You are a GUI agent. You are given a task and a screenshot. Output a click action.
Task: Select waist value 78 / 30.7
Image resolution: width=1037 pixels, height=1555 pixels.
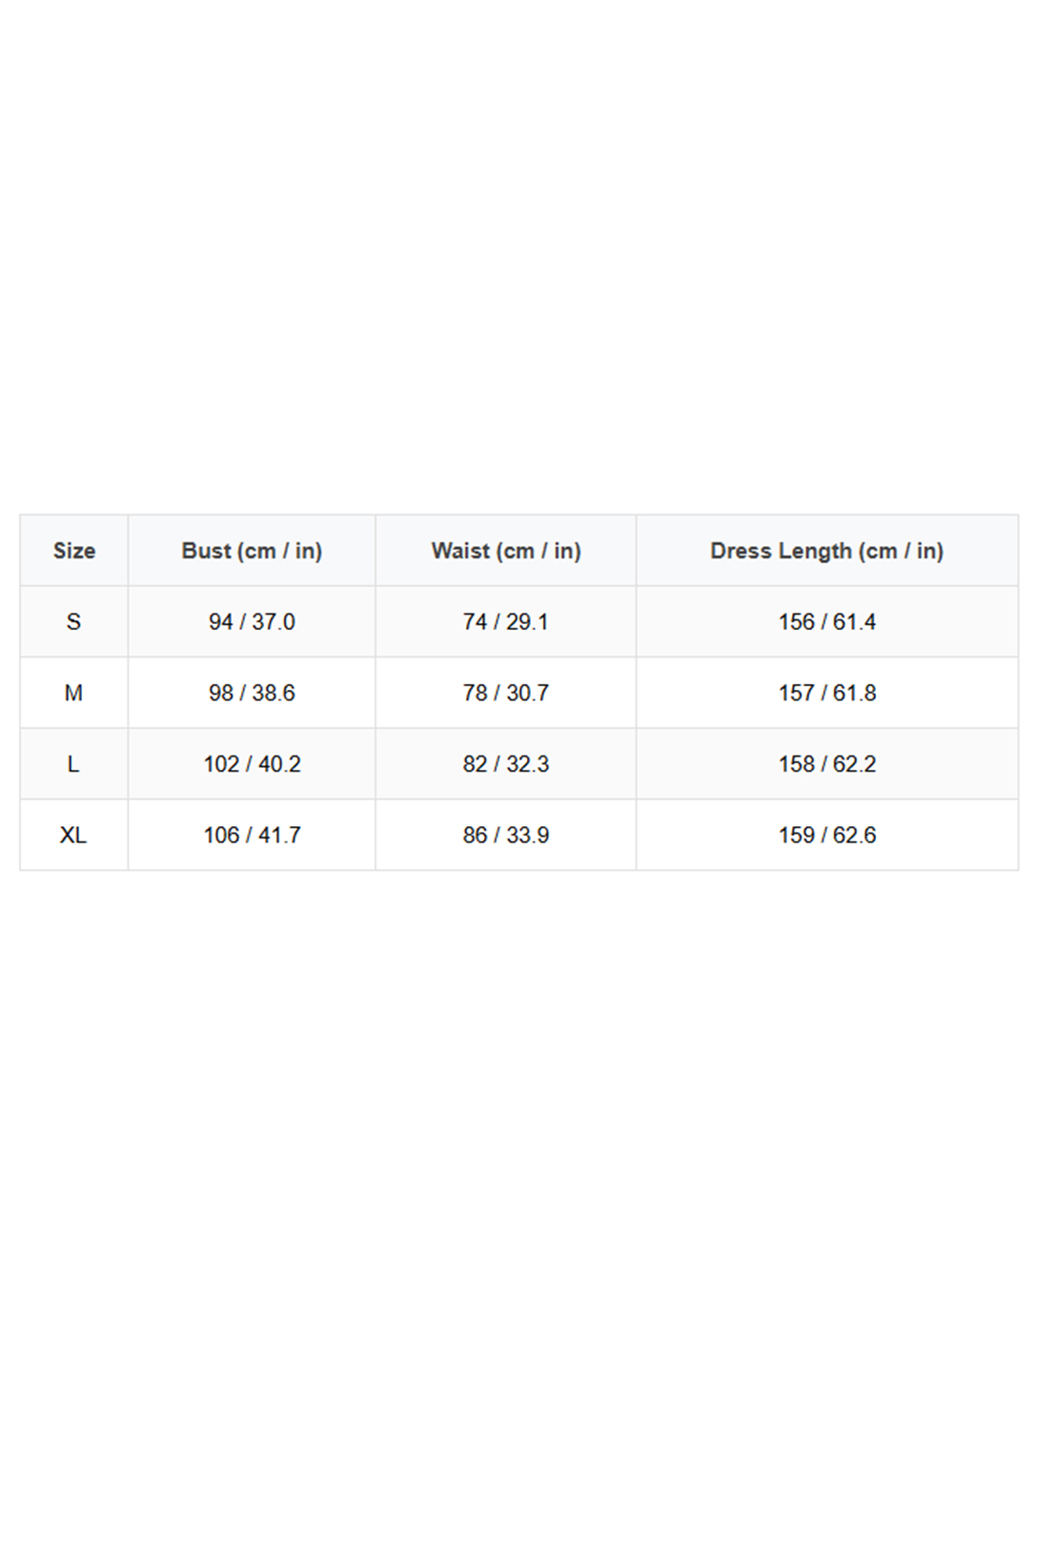point(505,693)
